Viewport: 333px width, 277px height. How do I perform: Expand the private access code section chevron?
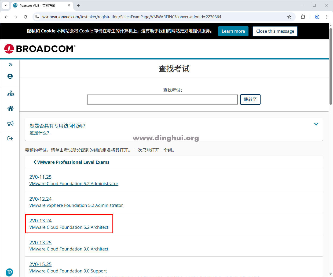[316, 124]
